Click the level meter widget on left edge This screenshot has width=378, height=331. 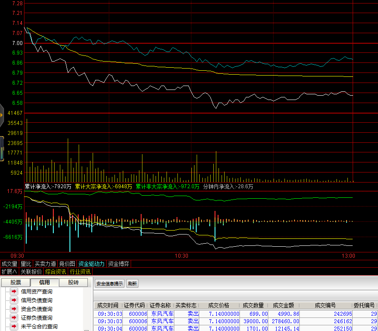coord(2,148)
